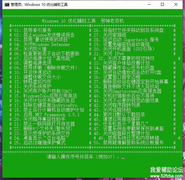Viewport: 185px width, 180px height.
Task: Close the Windows 10 优化辅助工具 window
Action: point(176,4)
